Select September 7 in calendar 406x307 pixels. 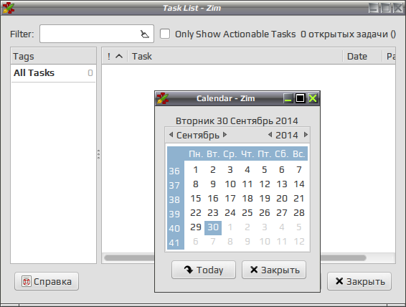[299, 170]
